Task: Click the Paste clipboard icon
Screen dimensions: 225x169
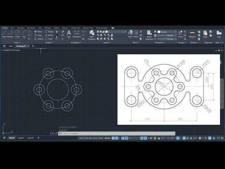Action: [x=205, y=34]
